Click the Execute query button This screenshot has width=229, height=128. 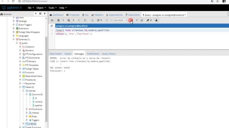[x=131, y=20]
